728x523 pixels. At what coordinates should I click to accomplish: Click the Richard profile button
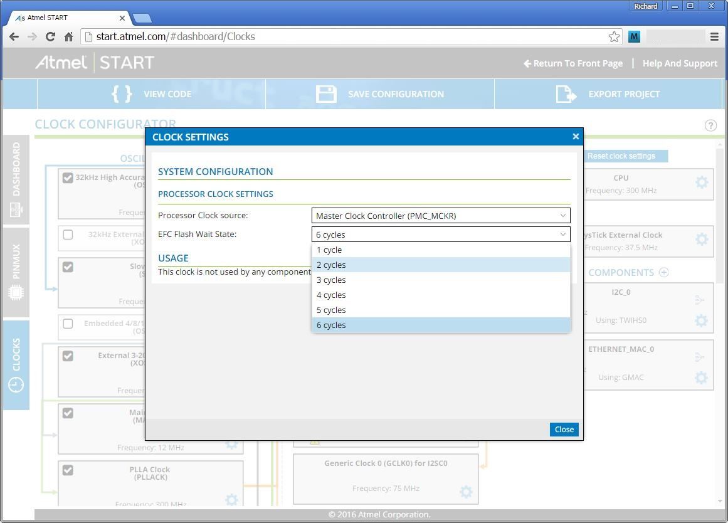[x=646, y=6]
